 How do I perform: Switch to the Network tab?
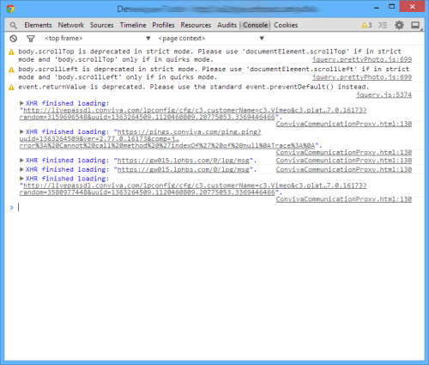tap(71, 25)
